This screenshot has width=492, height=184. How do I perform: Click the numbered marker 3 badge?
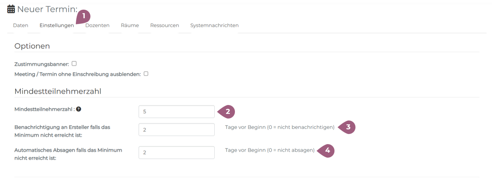pyautogui.click(x=347, y=127)
